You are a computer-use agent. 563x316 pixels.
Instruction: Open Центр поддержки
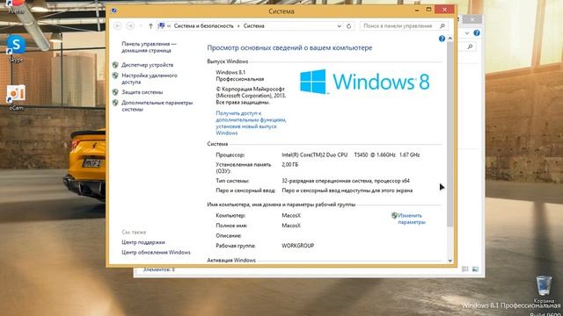[143, 242]
